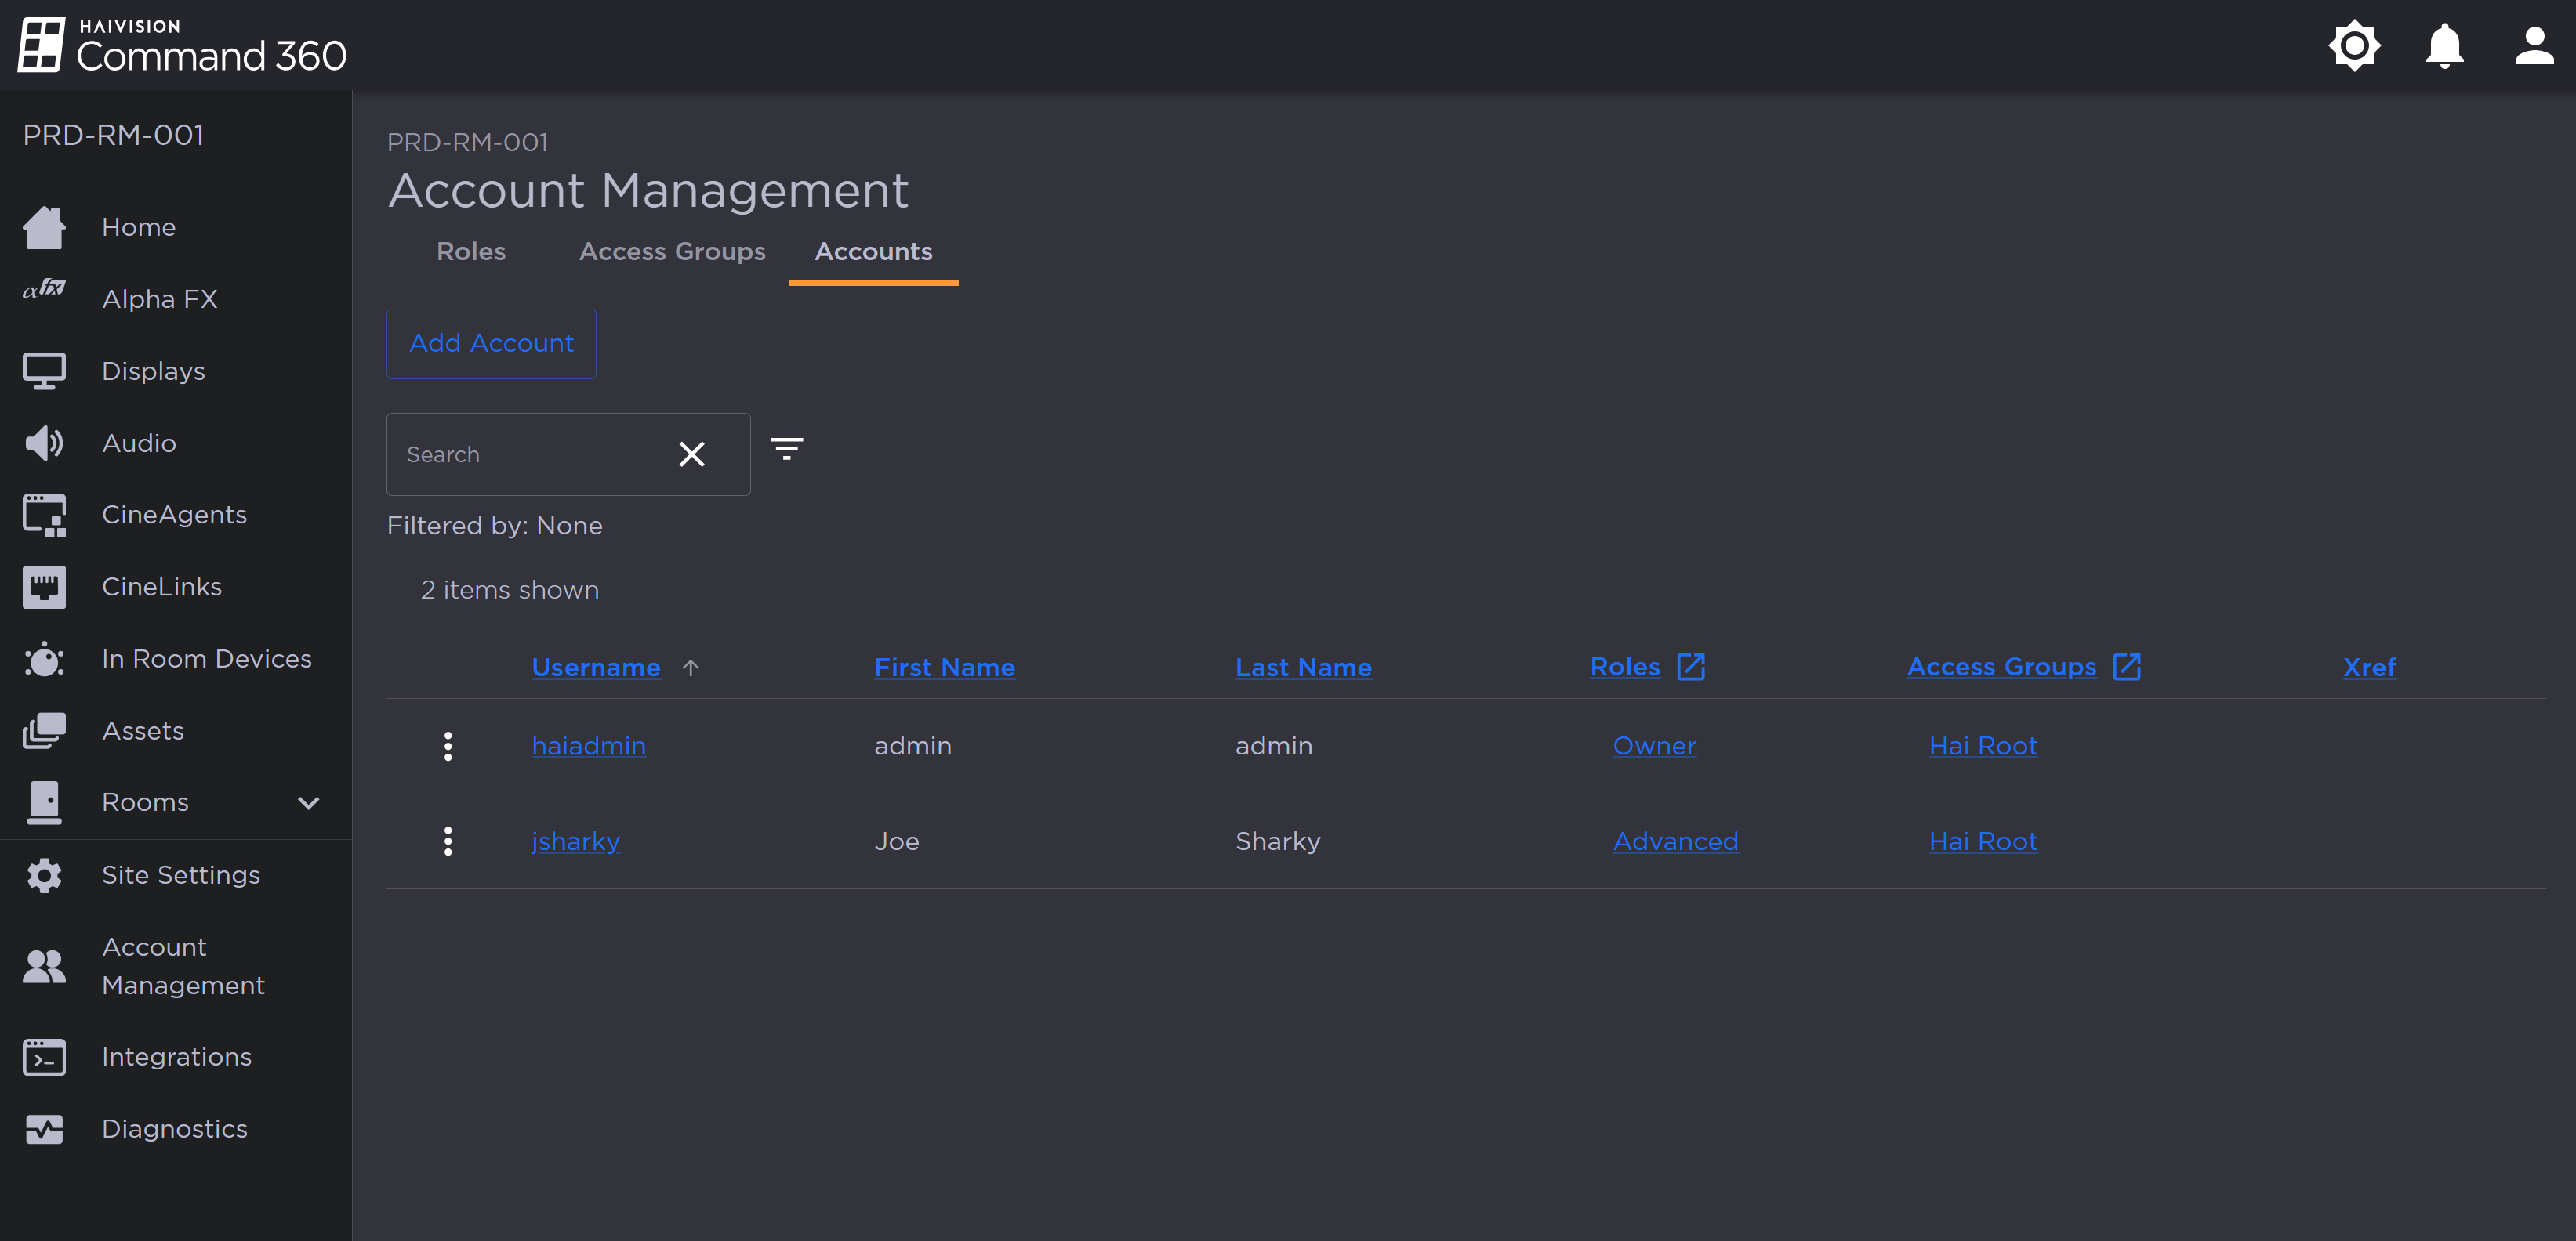Open the CineAgents section
2576x1241 pixels.
click(173, 514)
